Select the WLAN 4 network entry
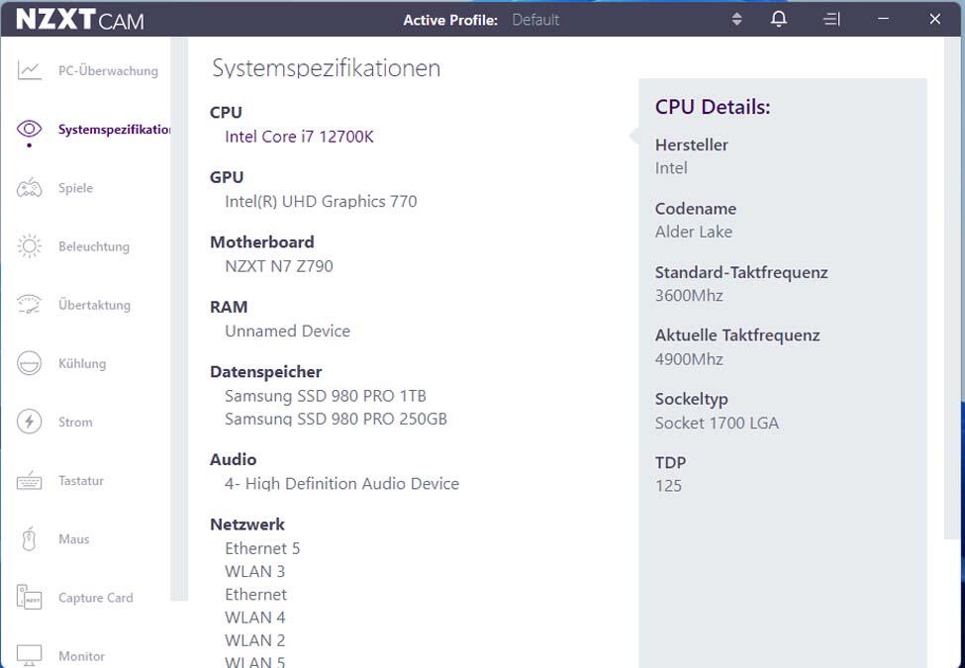 [x=254, y=617]
